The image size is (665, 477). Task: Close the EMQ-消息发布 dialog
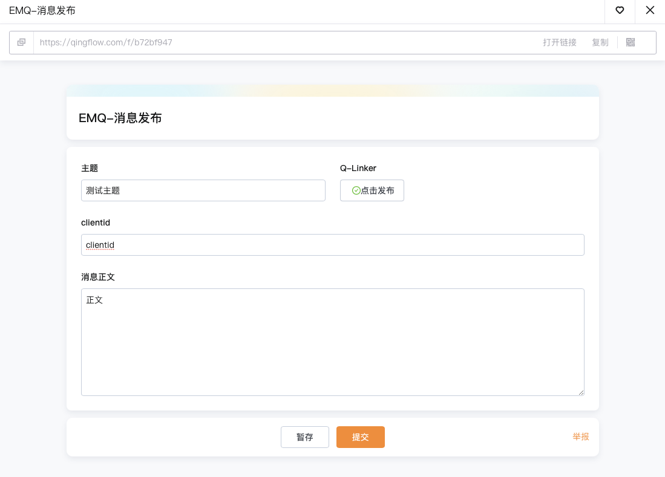tap(650, 10)
